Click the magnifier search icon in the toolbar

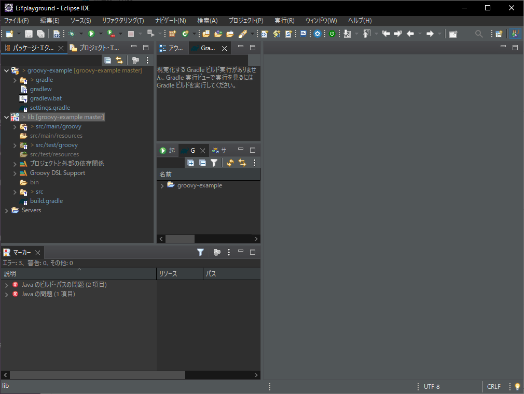pyautogui.click(x=479, y=34)
